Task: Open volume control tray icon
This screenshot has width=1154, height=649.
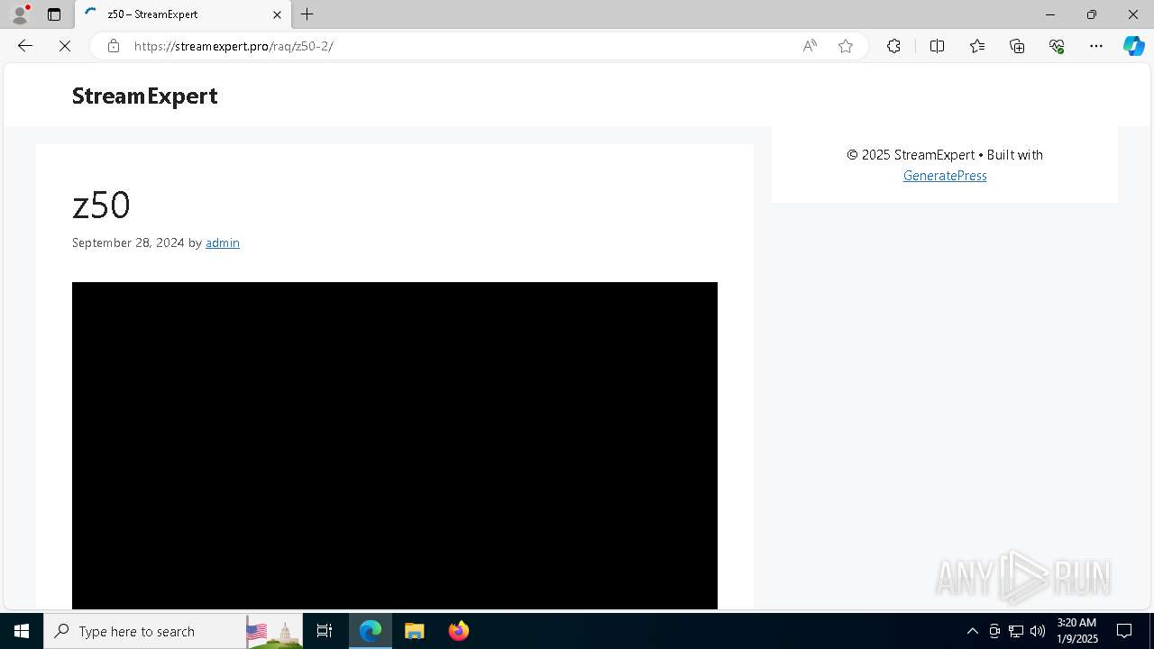Action: (x=1038, y=631)
